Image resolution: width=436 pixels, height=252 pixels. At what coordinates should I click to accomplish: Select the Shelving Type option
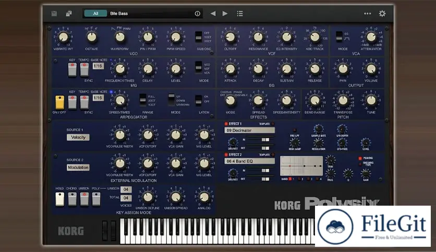point(360,165)
